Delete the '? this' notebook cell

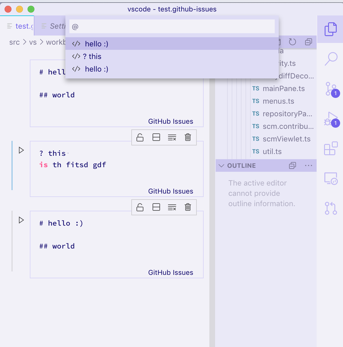(188, 137)
